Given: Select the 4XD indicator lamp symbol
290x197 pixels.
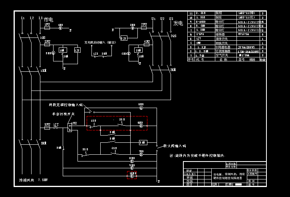Looking at the screenshot, I should pyautogui.click(x=129, y=53).
